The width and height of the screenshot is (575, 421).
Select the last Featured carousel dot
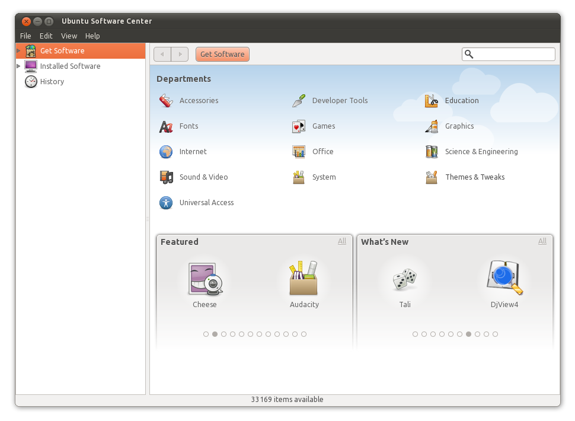click(x=304, y=334)
